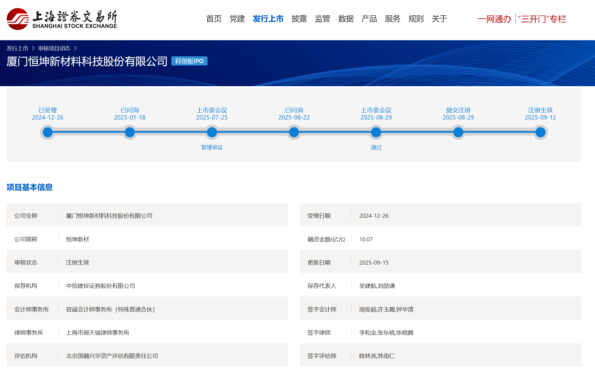
Task: Click the 科创板IPO badge
Action: point(189,61)
